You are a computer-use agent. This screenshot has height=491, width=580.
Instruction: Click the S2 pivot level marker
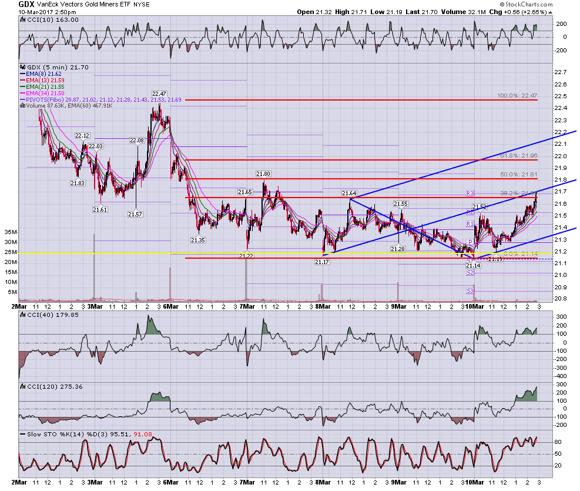[470, 272]
